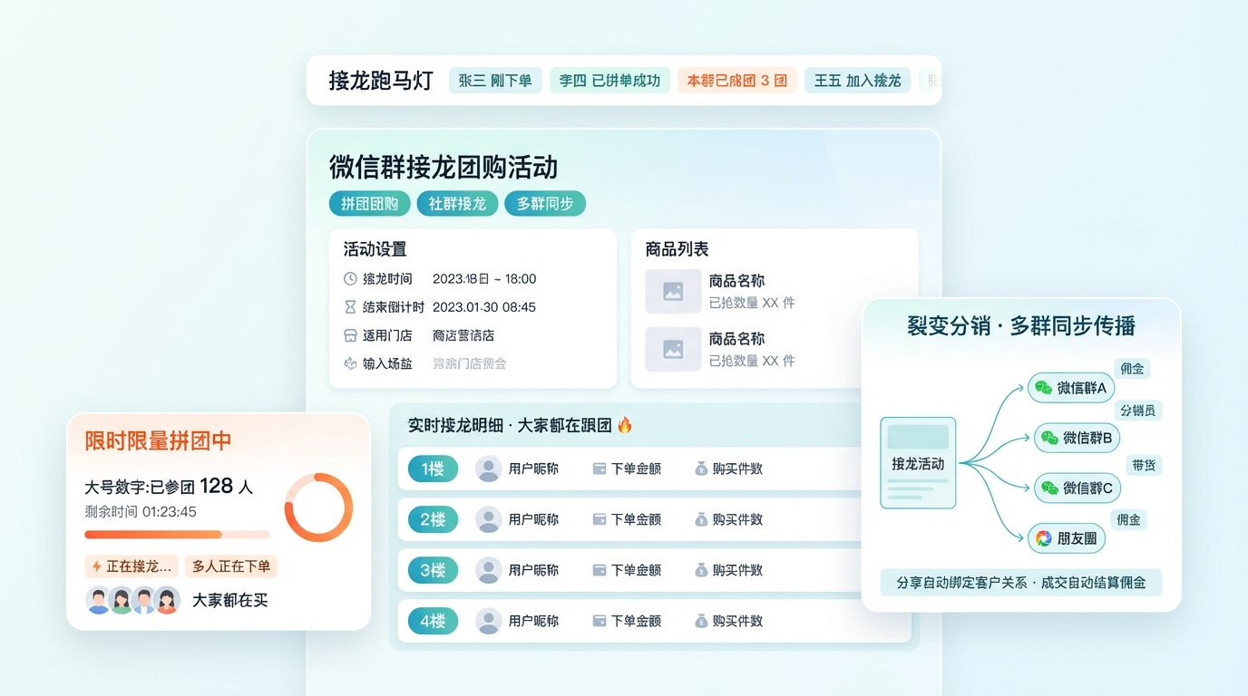Click the WeChat icon in 微信群B
Viewport: 1248px width, 696px height.
1049,439
